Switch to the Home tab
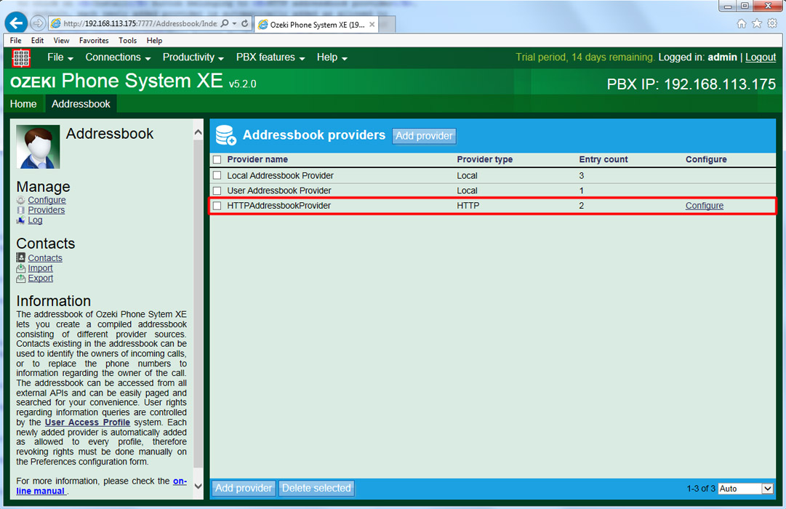 pos(23,104)
